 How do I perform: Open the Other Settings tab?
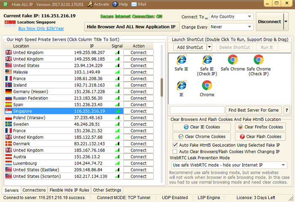pos(107,190)
